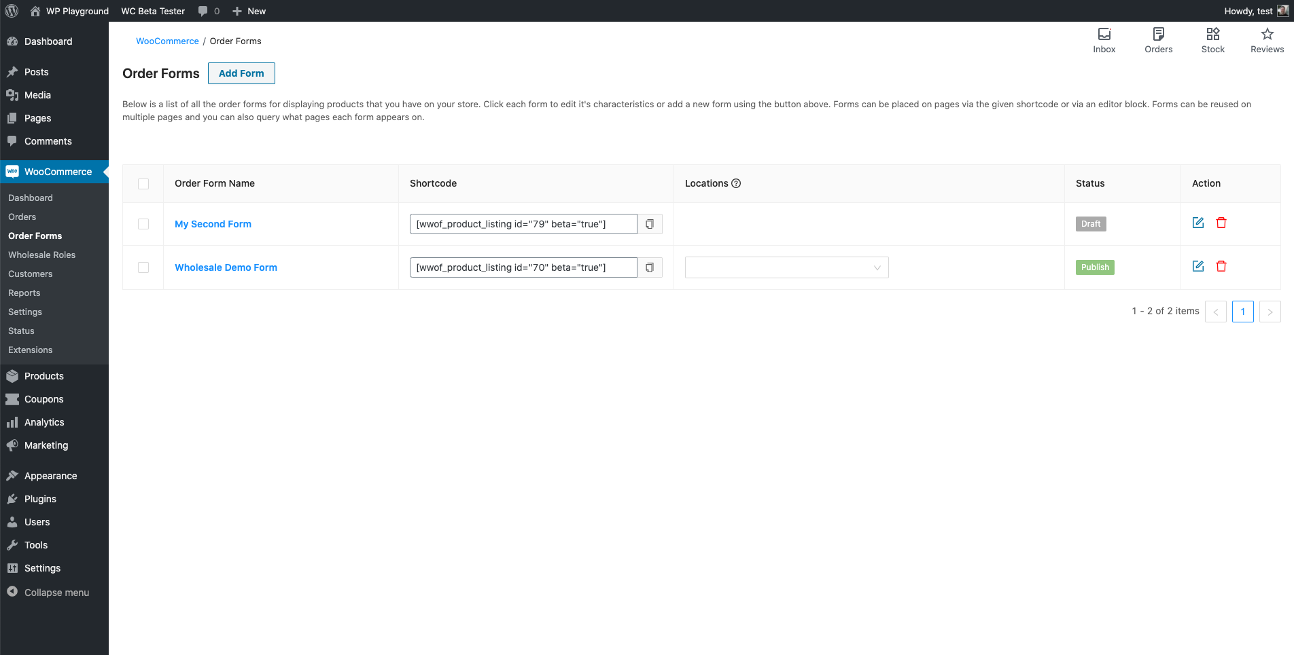
Task: Click the WordPress logo in admin bar
Action: pos(12,11)
